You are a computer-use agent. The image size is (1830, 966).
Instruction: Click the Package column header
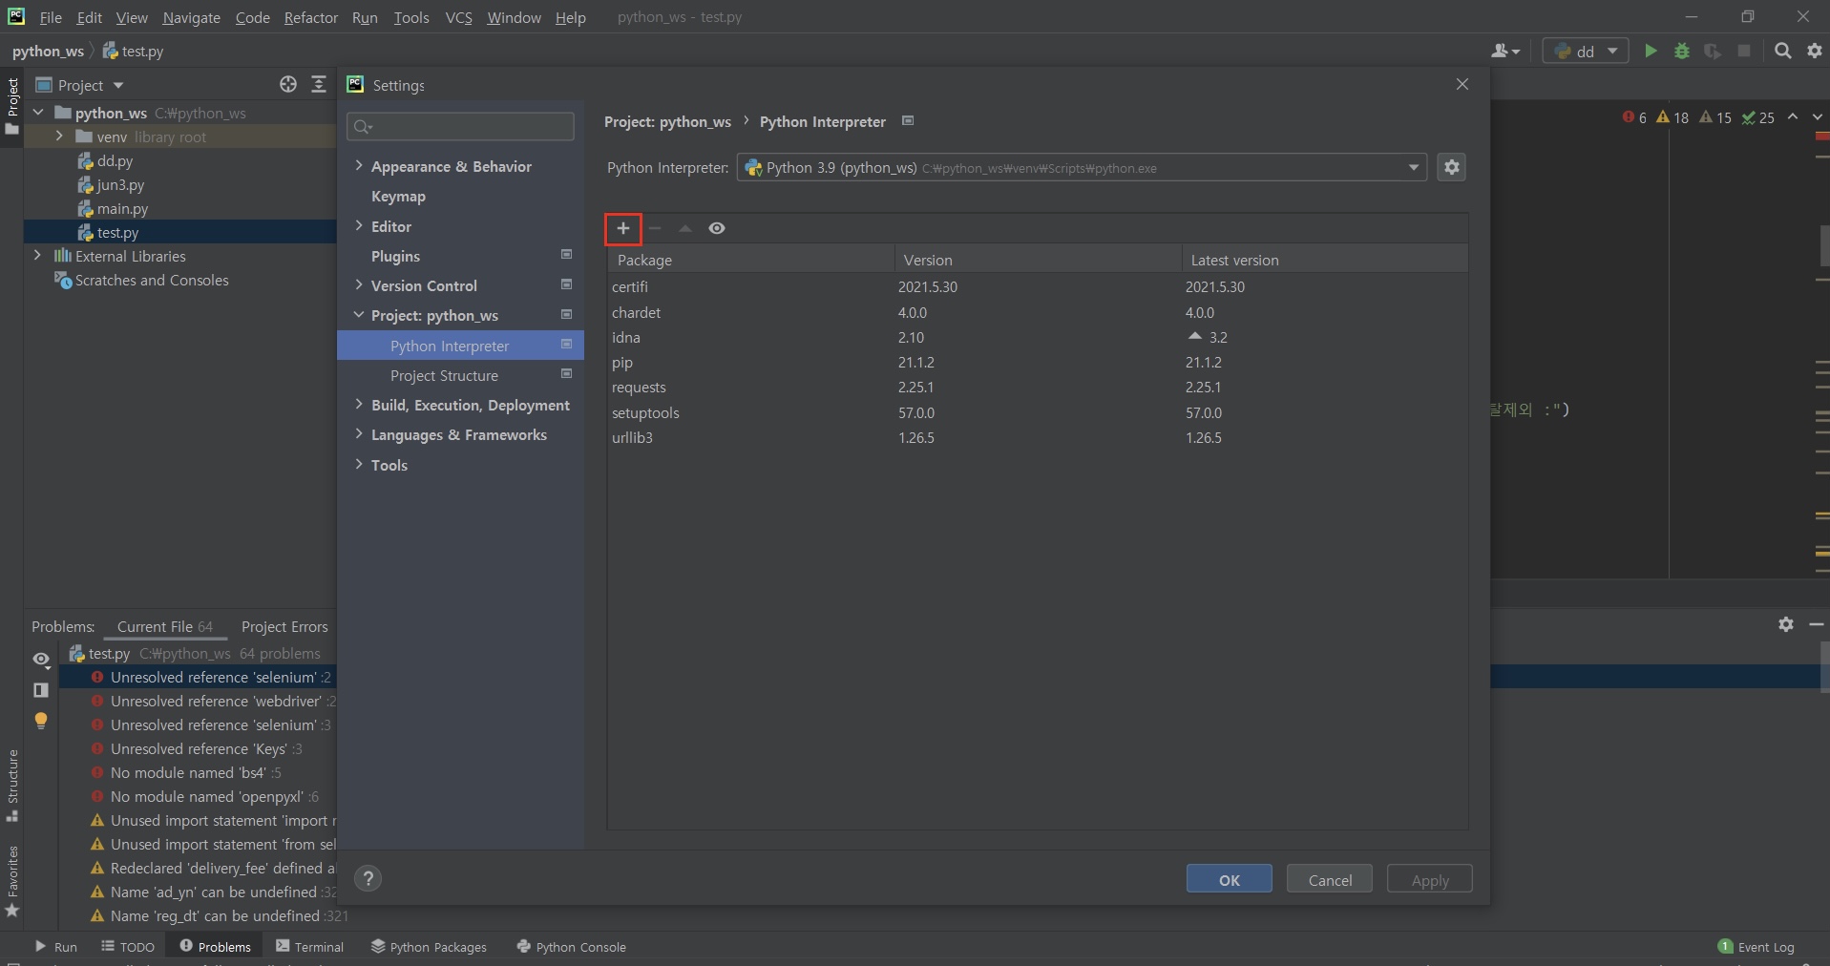(750, 260)
